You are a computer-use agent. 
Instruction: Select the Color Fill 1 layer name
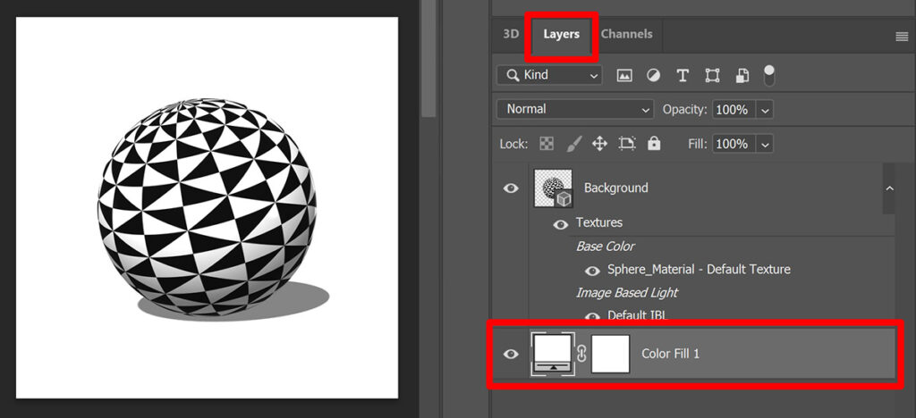[670, 354]
